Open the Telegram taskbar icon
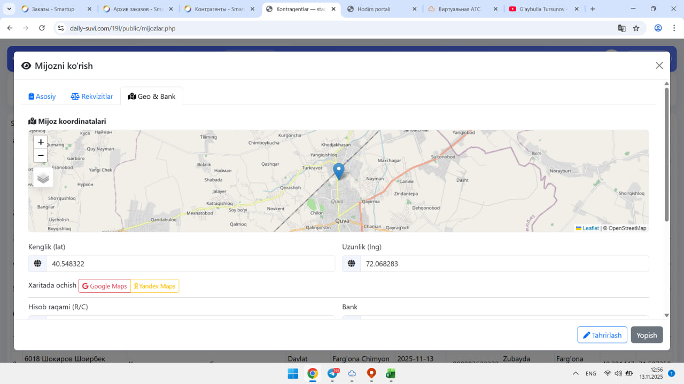Viewport: 684px width, 384px height. [x=332, y=373]
